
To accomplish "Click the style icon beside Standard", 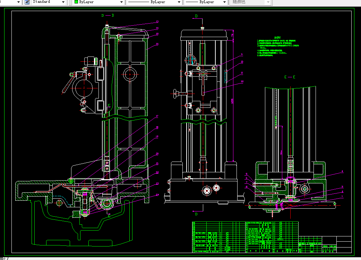I will [x=27, y=2].
